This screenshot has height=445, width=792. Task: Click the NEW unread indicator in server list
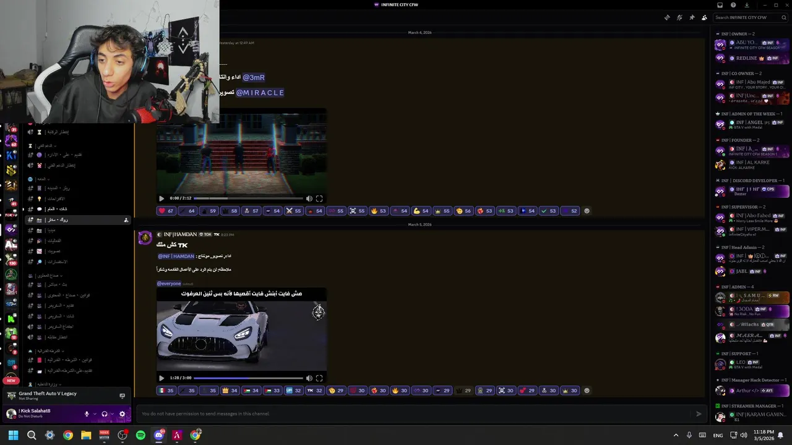11,381
